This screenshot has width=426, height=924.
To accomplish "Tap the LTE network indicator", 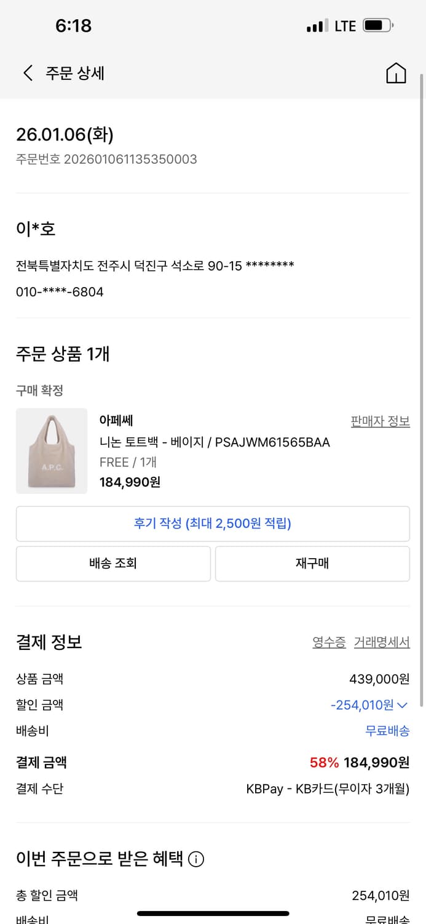I will (344, 25).
